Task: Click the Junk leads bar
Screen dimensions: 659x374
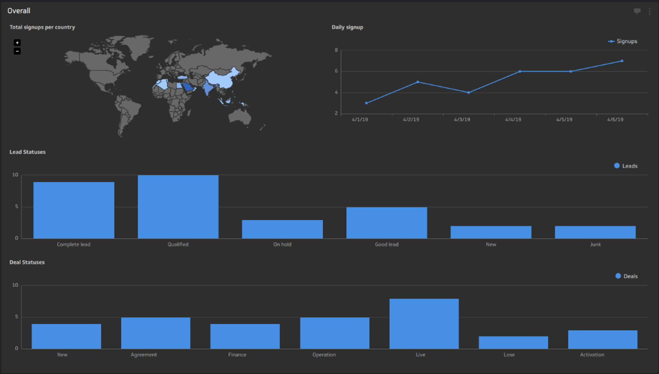Action: coord(595,232)
